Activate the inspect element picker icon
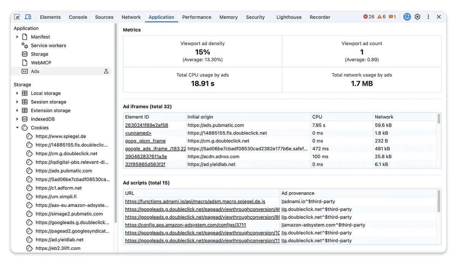 (x=17, y=17)
